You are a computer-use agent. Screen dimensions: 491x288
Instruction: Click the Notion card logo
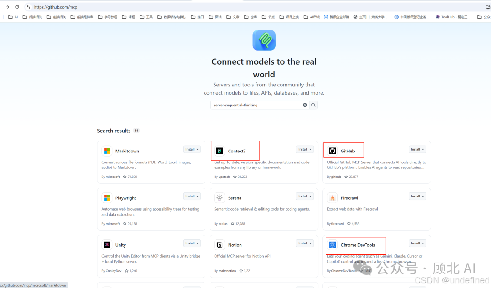[x=220, y=245]
